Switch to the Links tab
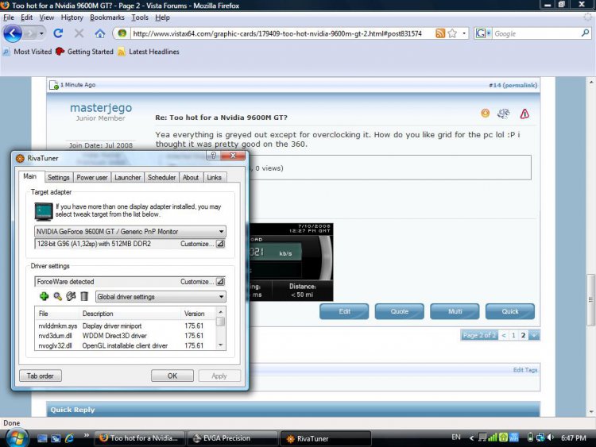Viewport: 596px width, 447px height. click(214, 177)
